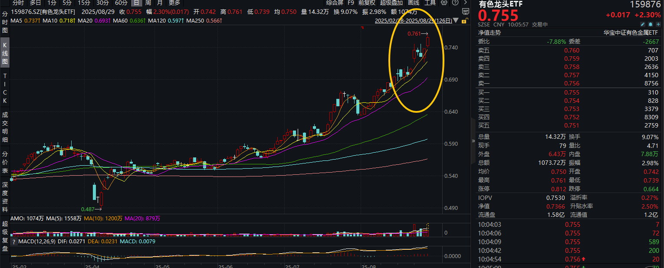Add 有色龙头ETF to watchlist with the plus icon
Viewport: 664px width, 268px height.
point(658,24)
